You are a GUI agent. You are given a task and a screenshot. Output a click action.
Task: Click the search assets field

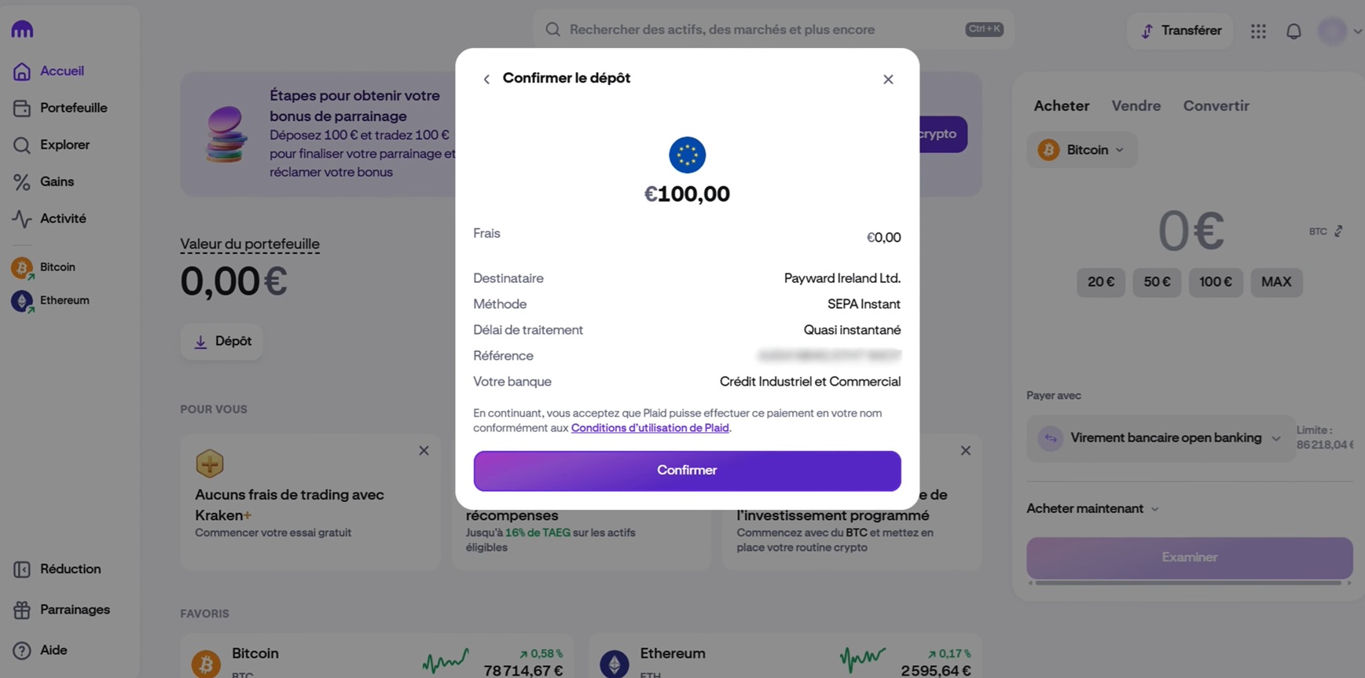(754, 30)
